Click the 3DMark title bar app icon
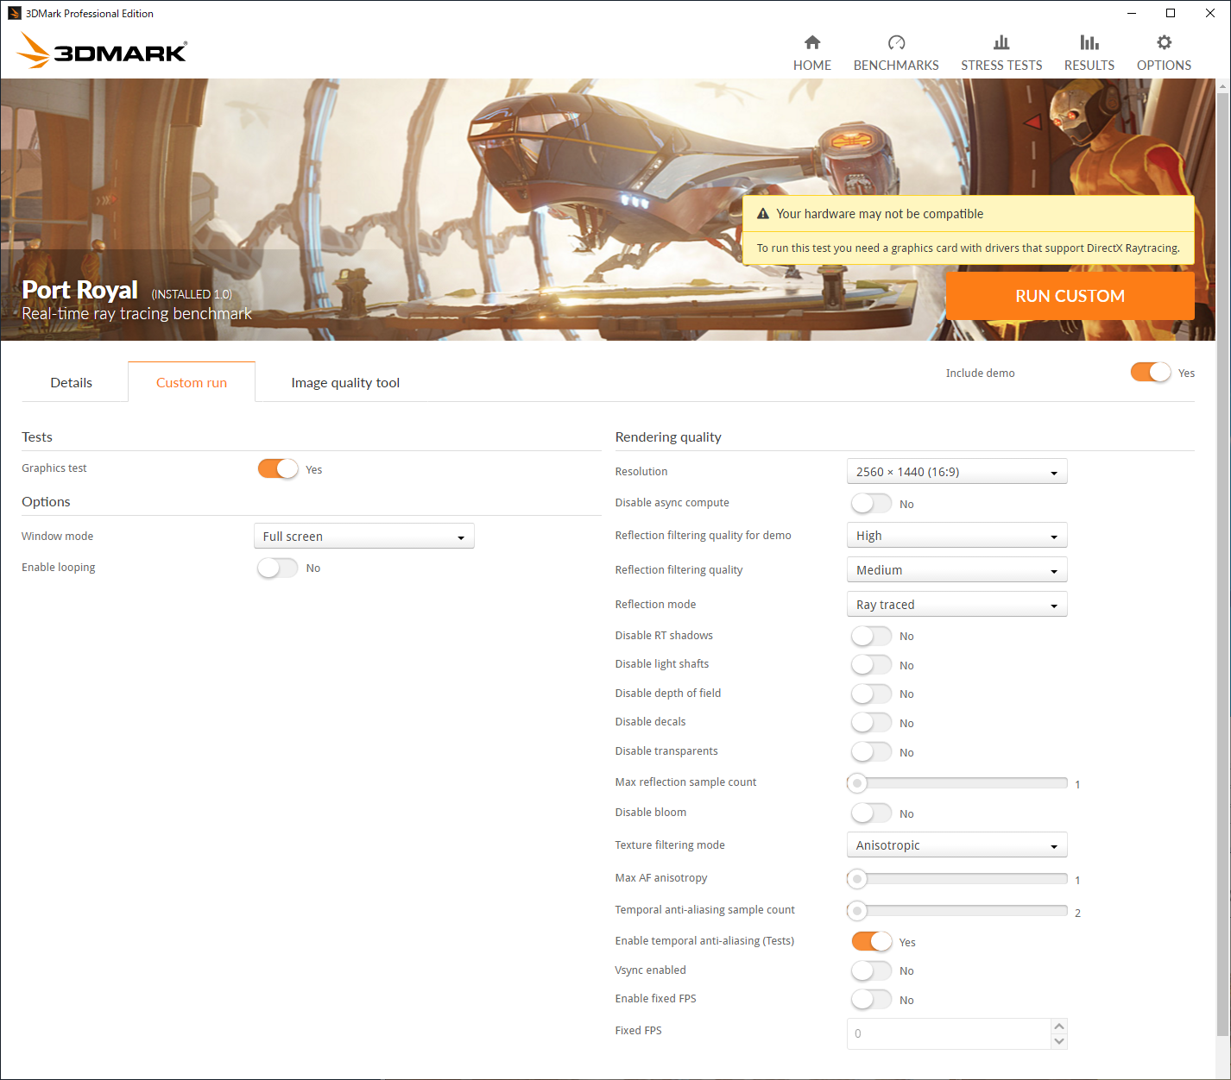Viewport: 1231px width, 1080px height. pos(14,13)
